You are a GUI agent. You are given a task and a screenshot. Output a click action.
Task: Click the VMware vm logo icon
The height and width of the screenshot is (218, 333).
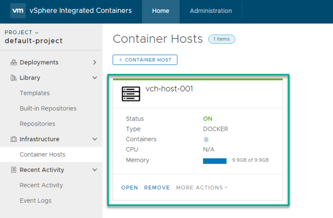[18, 11]
